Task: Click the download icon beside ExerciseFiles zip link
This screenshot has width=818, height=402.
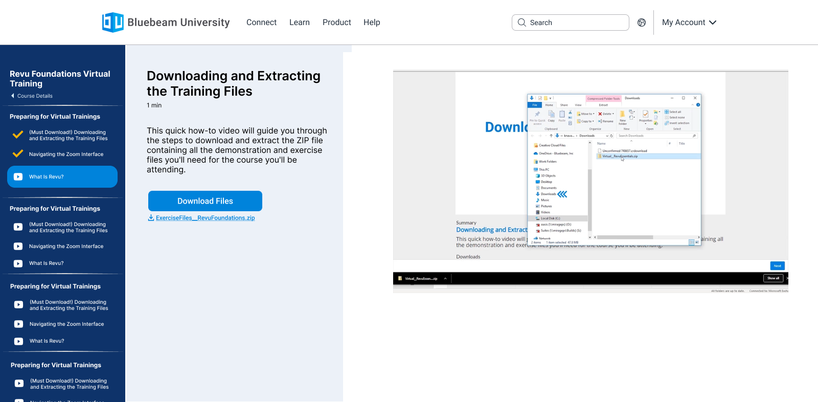Action: (151, 218)
